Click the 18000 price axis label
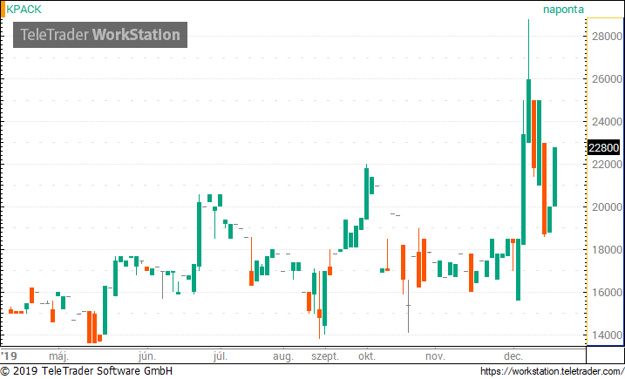Viewport: 625px width, 379px height. pyautogui.click(x=607, y=249)
